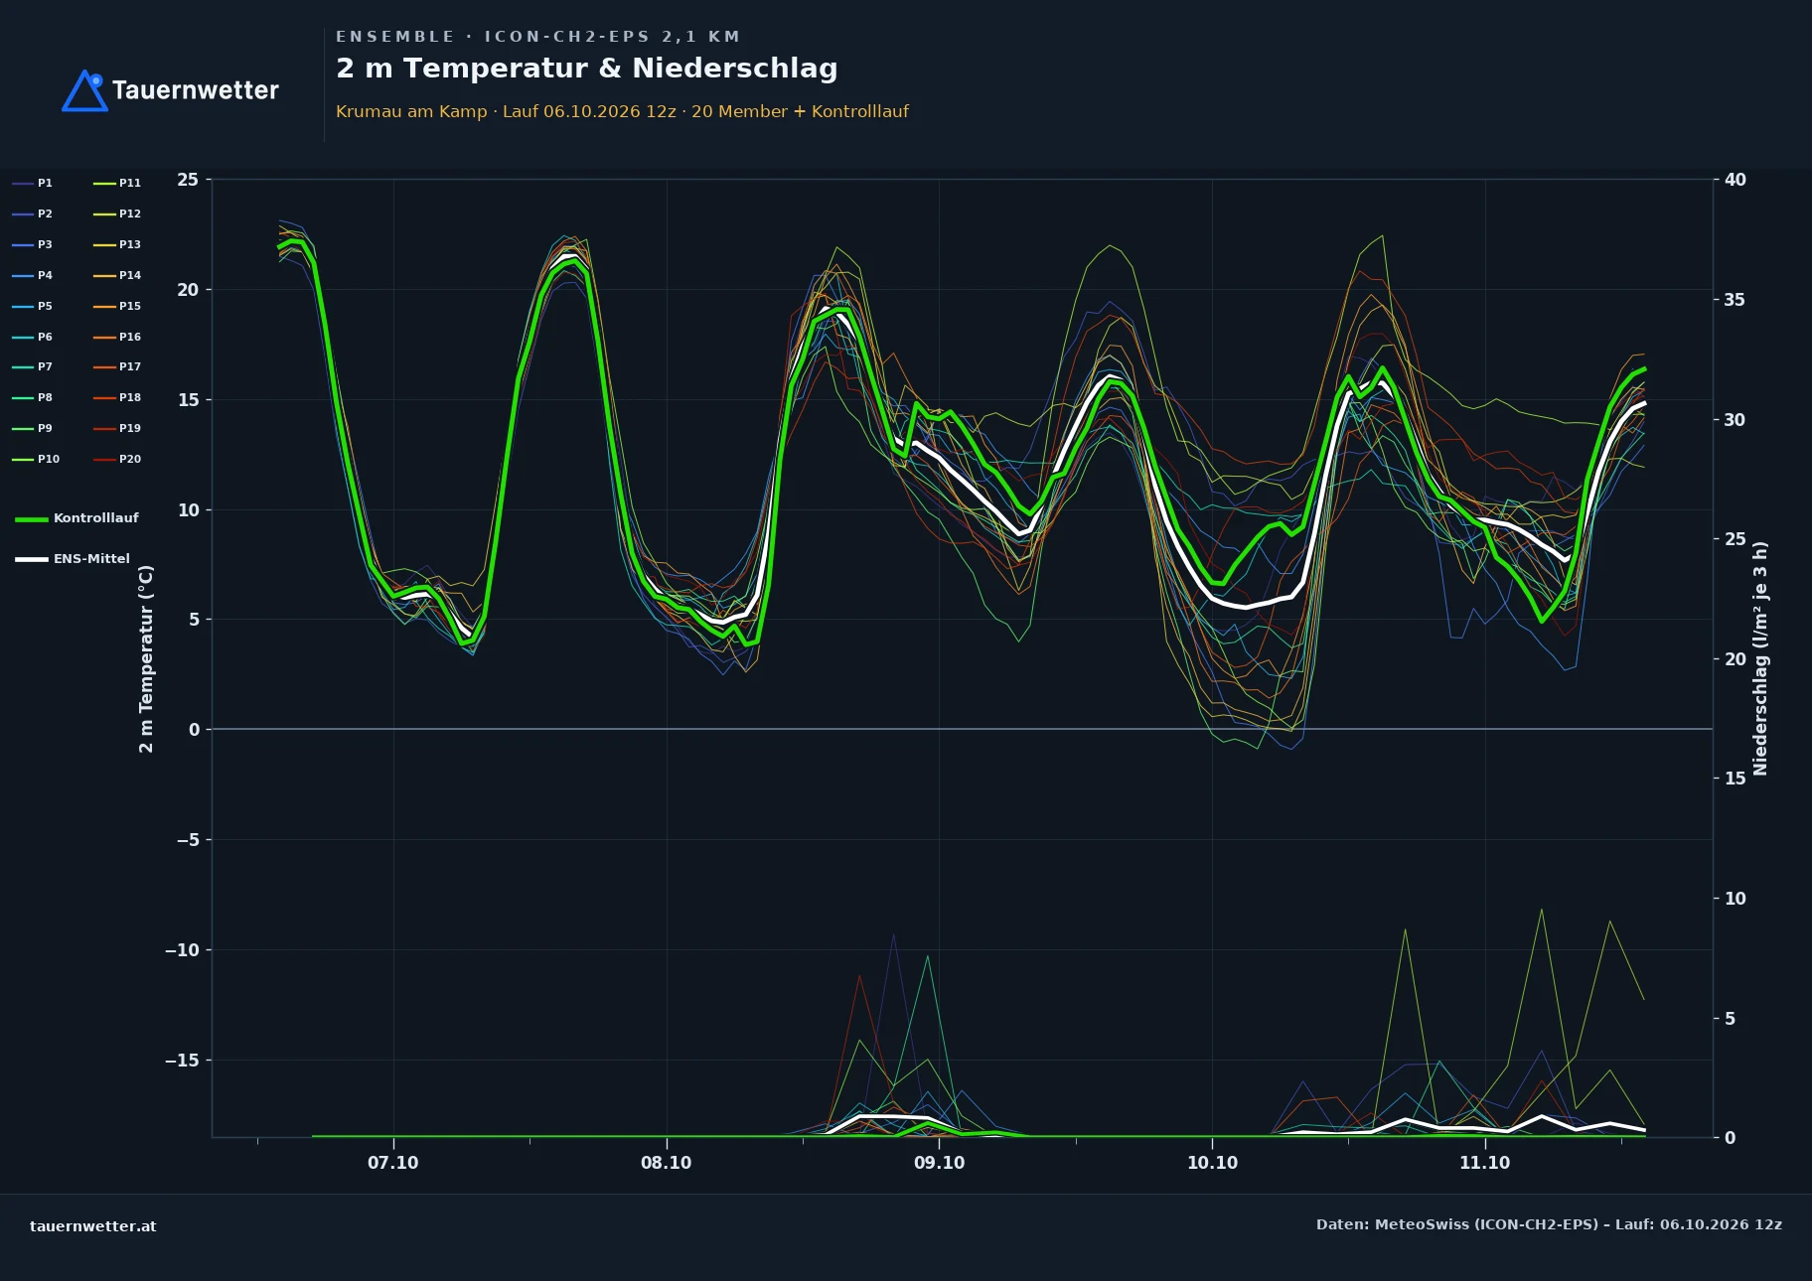
Task: Click the 2 m Temperatur left axis title
Action: tap(146, 658)
